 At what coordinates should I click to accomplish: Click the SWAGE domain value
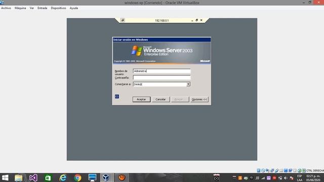point(138,84)
